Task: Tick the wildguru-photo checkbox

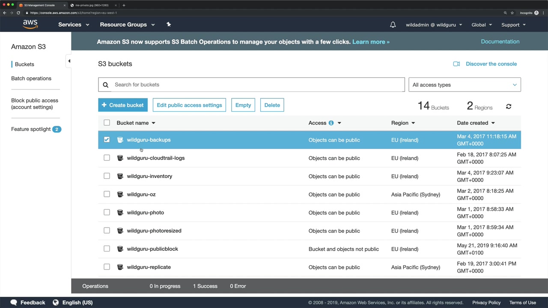Action: tap(107, 212)
